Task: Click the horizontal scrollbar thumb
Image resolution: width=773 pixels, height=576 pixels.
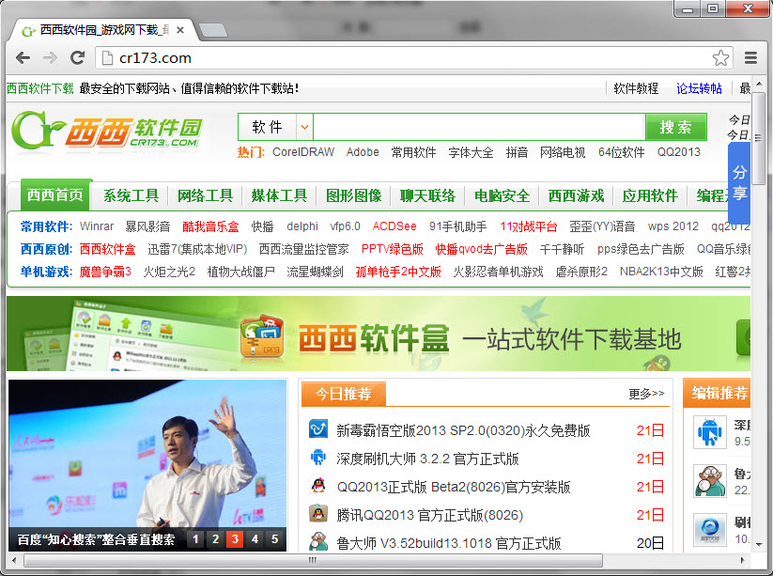Action: (313, 560)
